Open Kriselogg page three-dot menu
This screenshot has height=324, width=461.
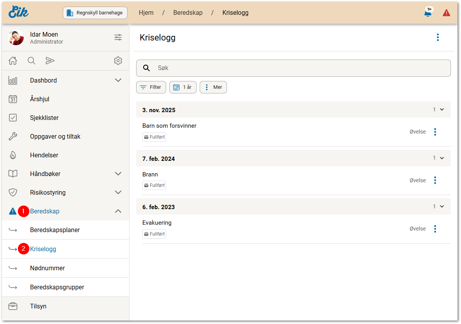(438, 37)
